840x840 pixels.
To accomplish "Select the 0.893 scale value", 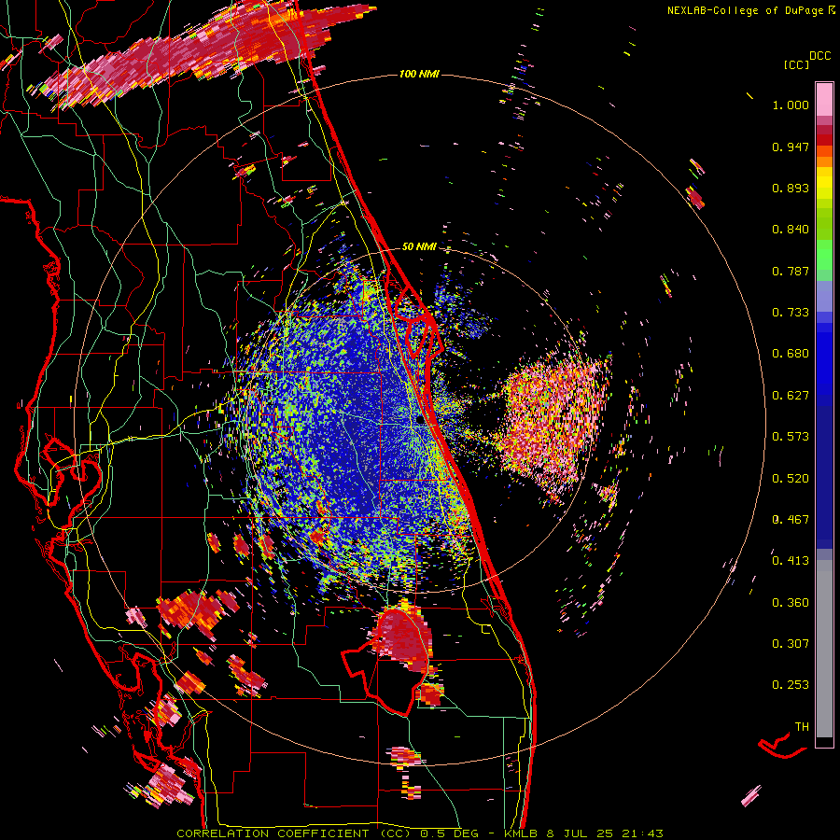I will point(791,188).
